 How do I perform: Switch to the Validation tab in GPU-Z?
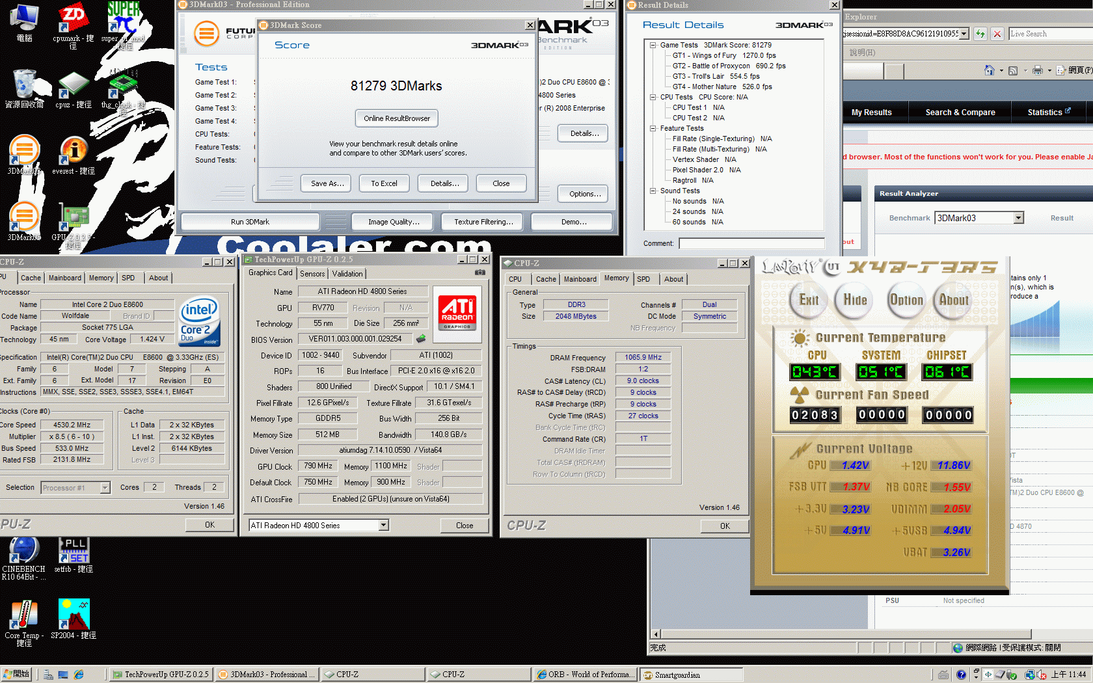(x=348, y=274)
